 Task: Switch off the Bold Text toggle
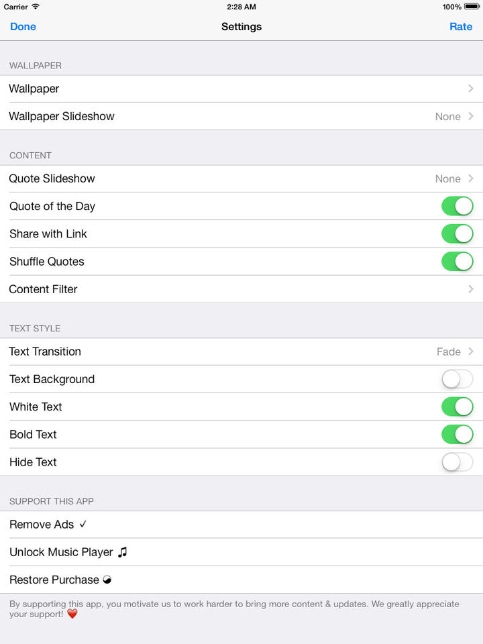coord(457,435)
